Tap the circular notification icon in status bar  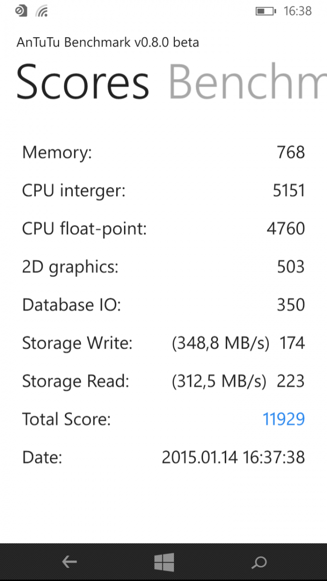coord(21,11)
